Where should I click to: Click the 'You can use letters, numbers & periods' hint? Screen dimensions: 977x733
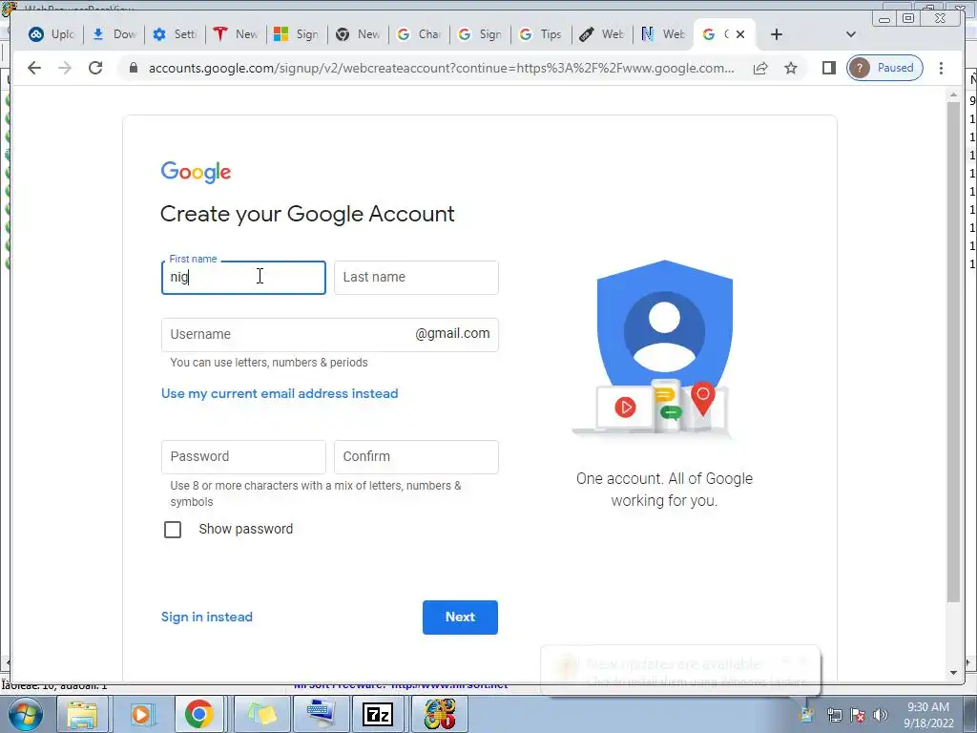[269, 362]
